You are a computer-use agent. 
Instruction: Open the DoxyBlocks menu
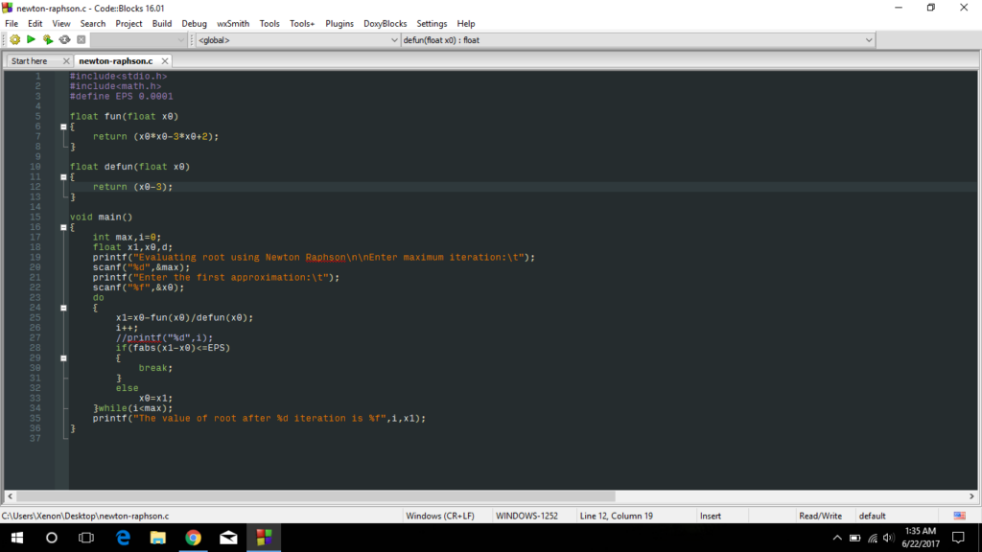tap(384, 23)
